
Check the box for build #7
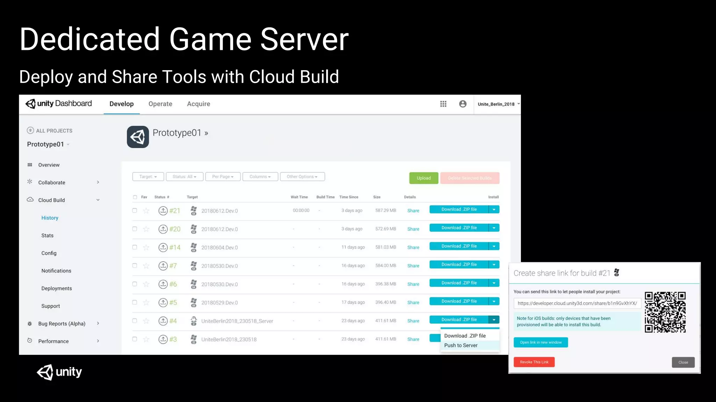(x=135, y=266)
